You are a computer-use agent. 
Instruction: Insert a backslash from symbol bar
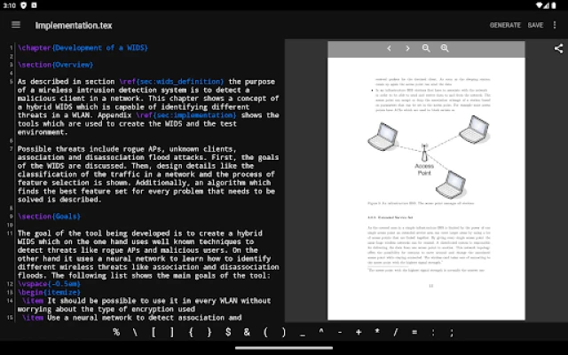pos(135,332)
